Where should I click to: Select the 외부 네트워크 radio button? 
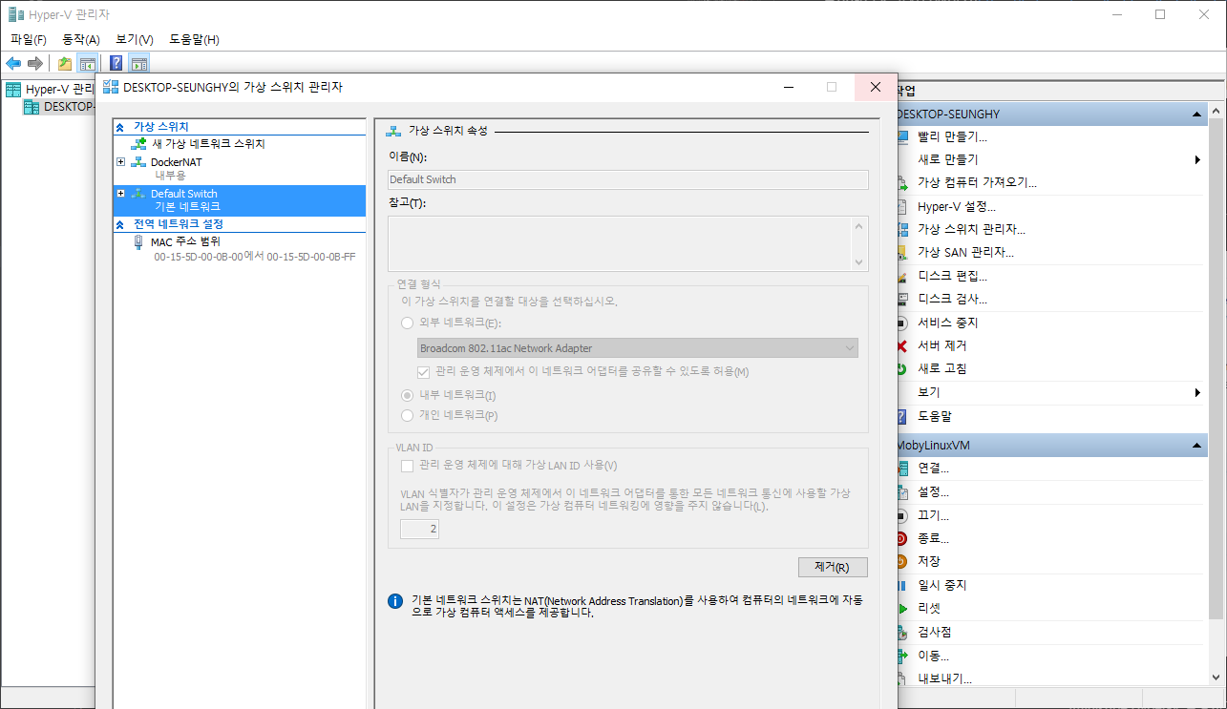pos(408,323)
